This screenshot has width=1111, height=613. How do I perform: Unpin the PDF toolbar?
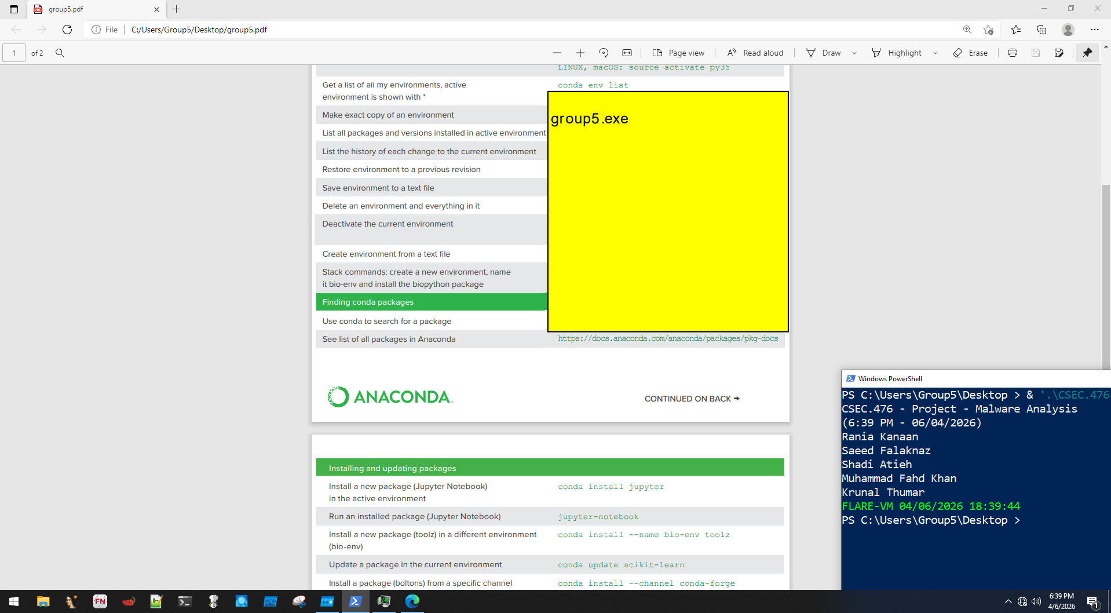coord(1087,53)
